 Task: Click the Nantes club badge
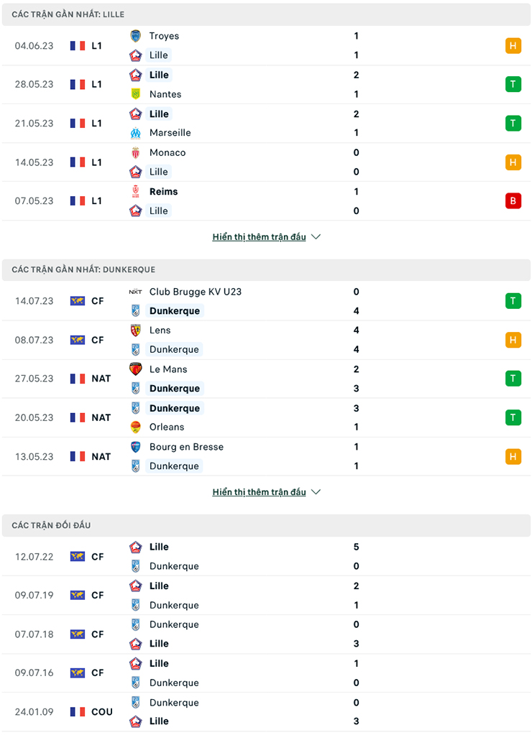[135, 94]
